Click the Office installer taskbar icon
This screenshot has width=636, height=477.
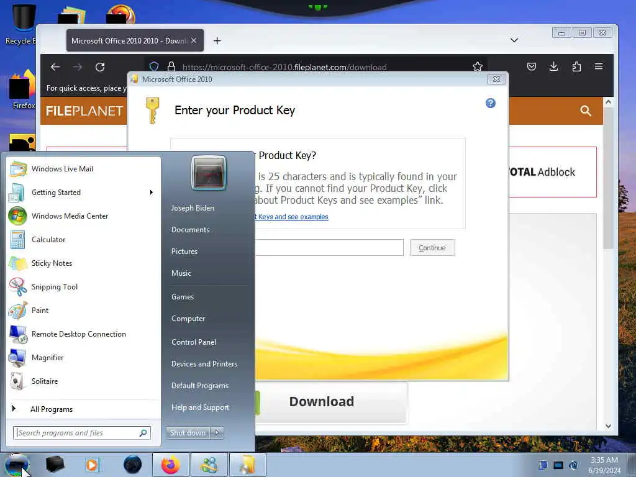click(248, 465)
